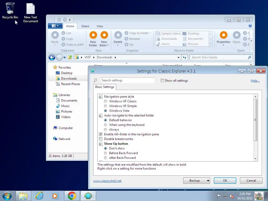Open Properties from the ribbon
This screenshot has width=268, height=201.
[224, 38]
